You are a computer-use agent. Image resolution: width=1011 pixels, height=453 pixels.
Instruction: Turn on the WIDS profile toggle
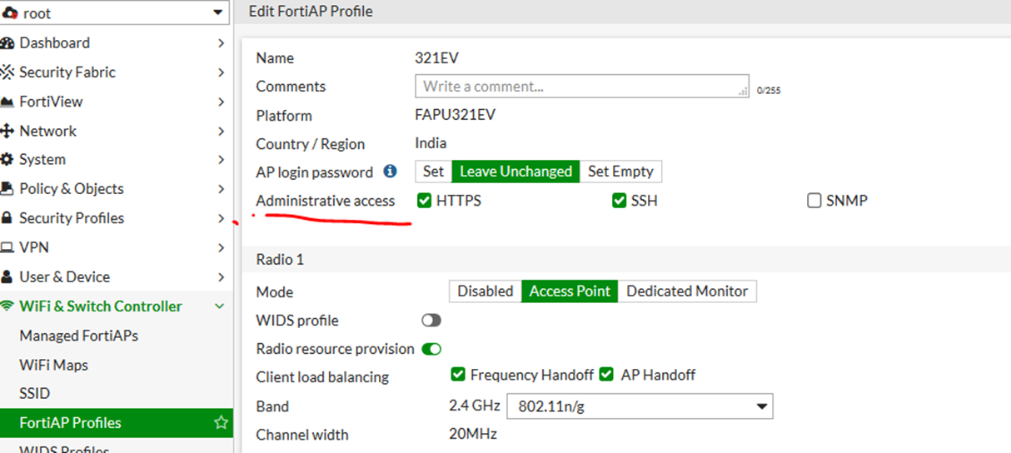431,321
